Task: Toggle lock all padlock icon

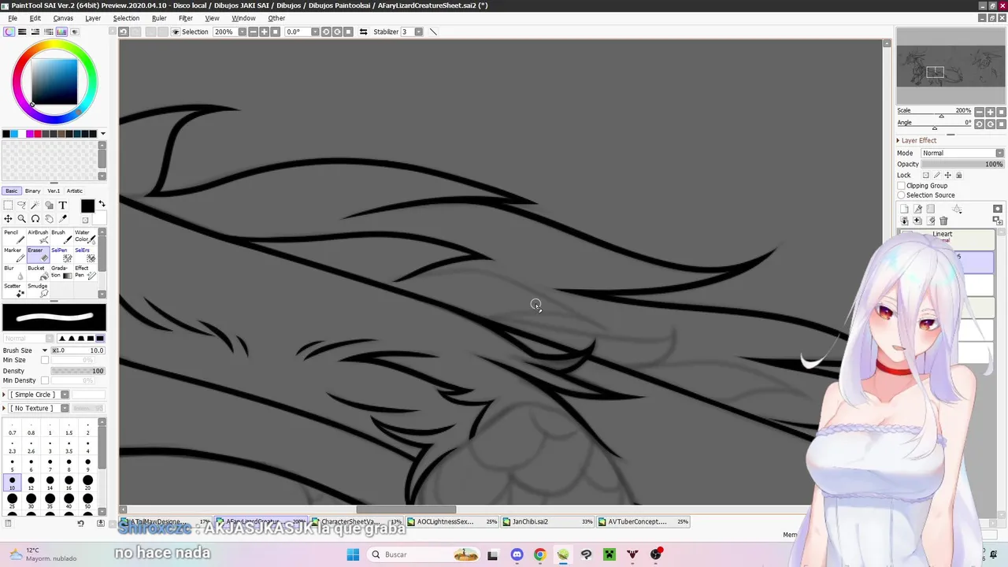Action: coord(958,175)
